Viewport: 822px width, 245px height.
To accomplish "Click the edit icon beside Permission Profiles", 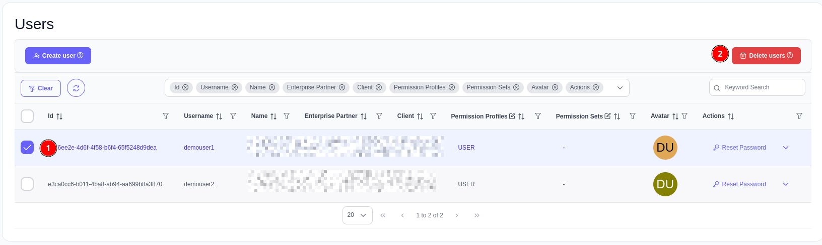I will pos(512,116).
